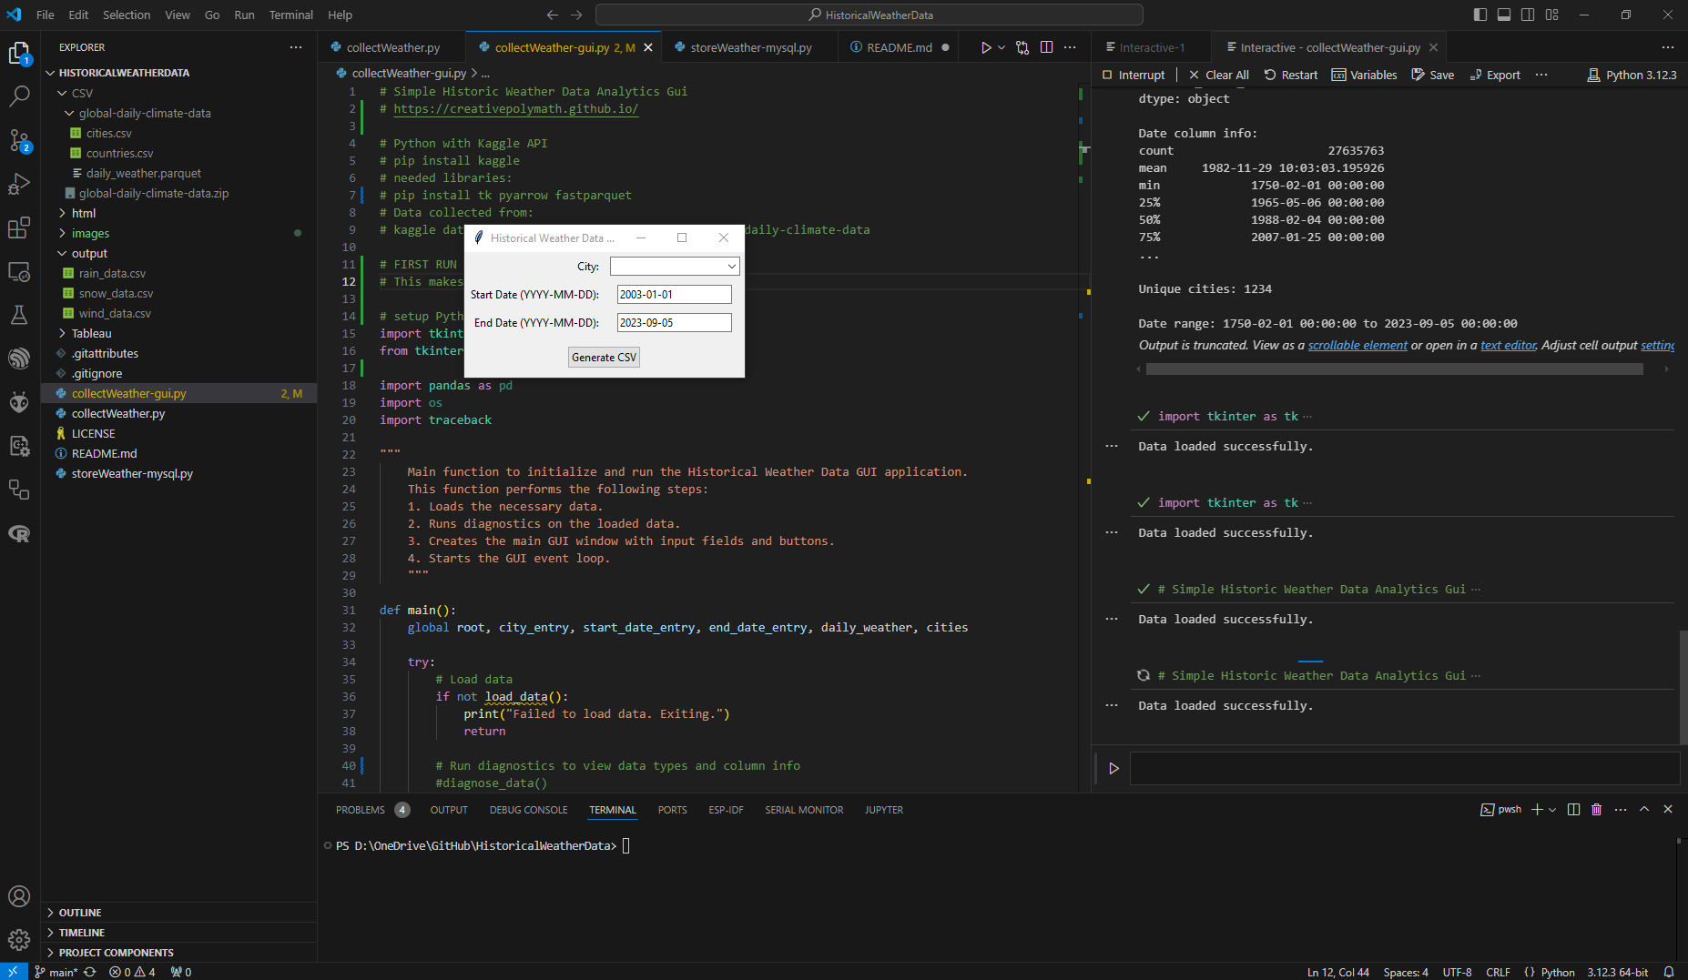Maximize the terminal panel size

click(1644, 809)
